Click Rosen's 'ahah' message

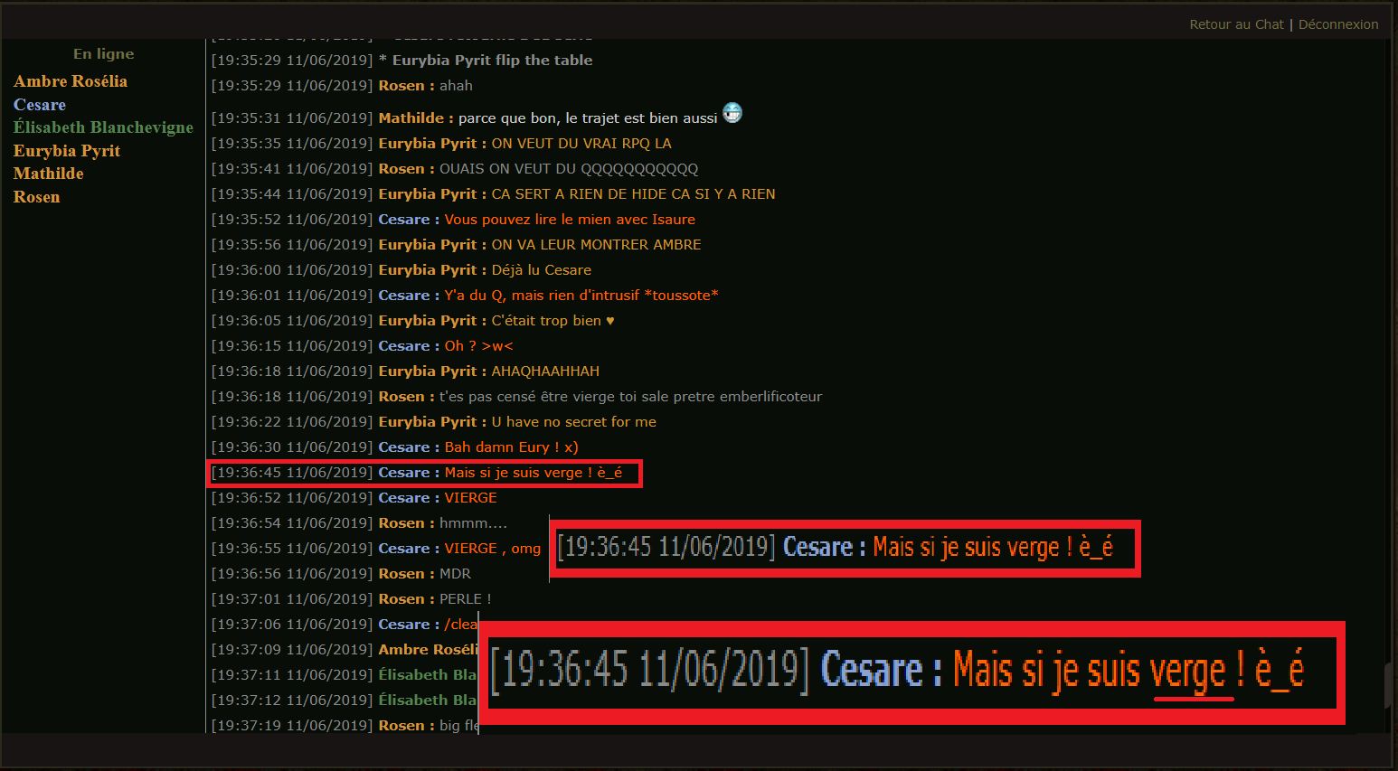point(456,86)
